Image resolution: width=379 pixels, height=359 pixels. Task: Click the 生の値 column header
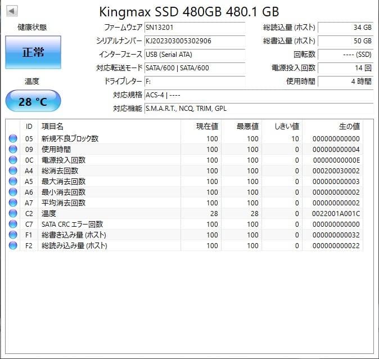coord(332,126)
